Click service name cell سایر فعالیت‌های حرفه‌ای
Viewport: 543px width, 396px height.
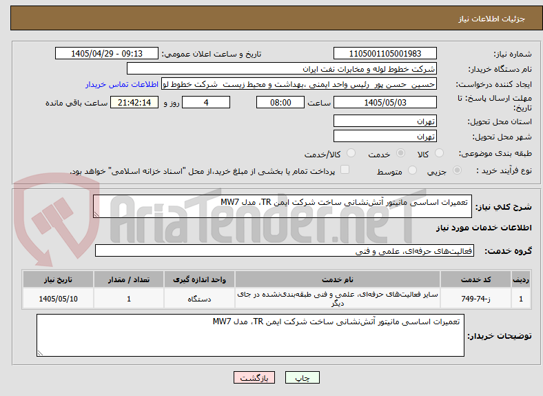337,299
